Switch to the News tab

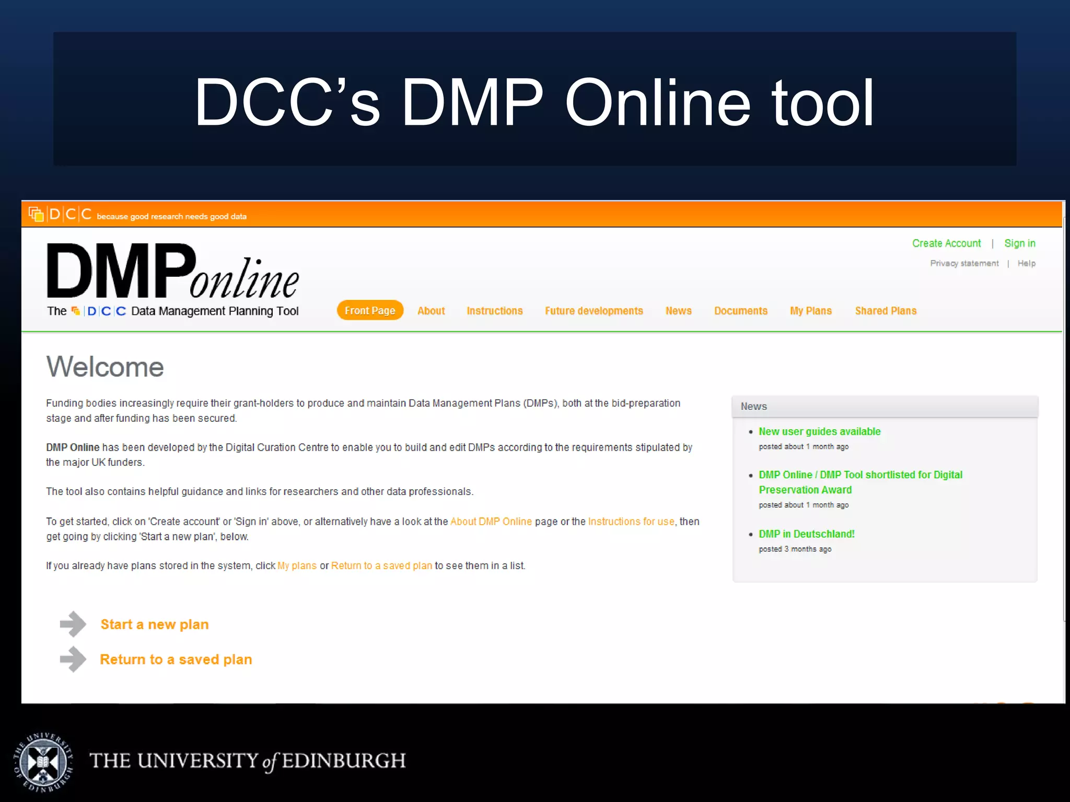tap(679, 311)
